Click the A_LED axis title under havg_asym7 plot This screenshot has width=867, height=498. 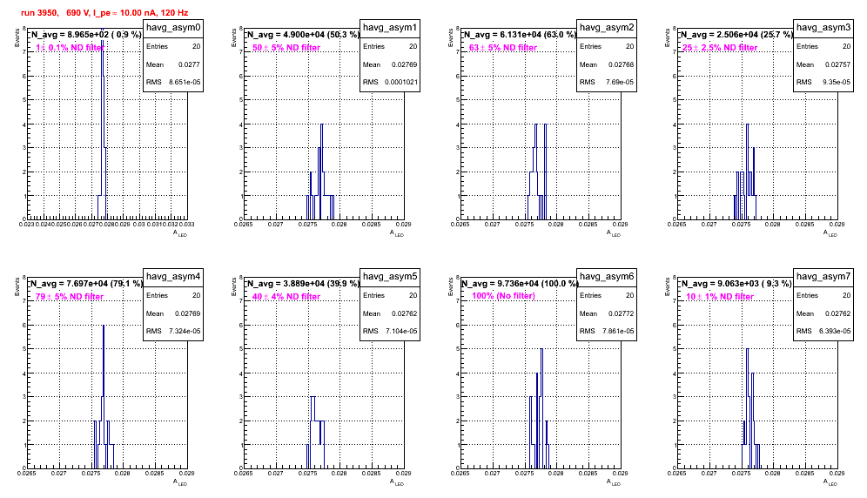point(830,482)
